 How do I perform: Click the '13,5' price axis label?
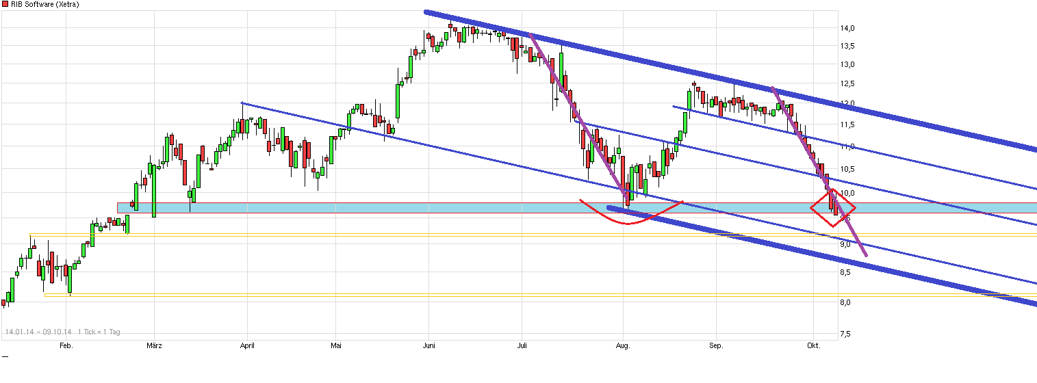(847, 46)
